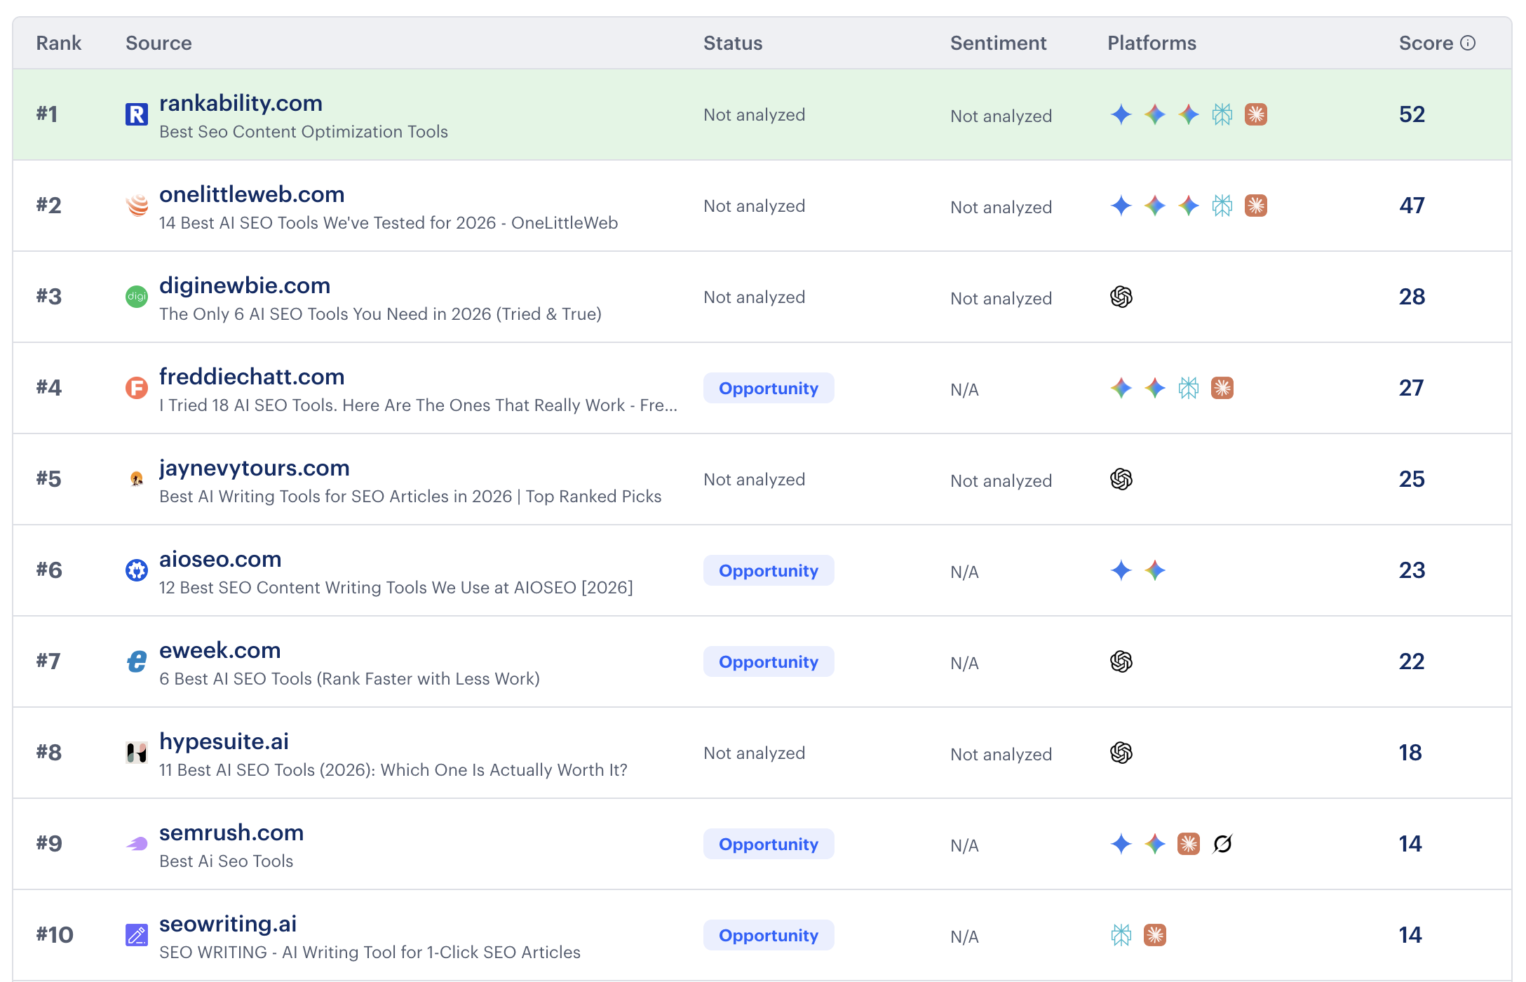This screenshot has width=1526, height=982.
Task: Click "Best Seo Content Optimization Tools" title
Action: click(304, 132)
